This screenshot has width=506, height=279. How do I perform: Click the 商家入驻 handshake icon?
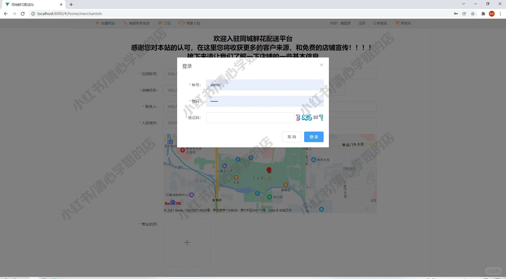point(182,23)
